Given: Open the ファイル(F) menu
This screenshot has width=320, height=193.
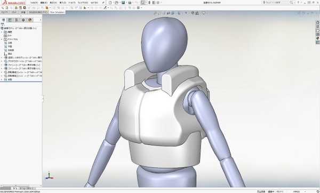Looking at the screenshot, I should pos(34,3).
